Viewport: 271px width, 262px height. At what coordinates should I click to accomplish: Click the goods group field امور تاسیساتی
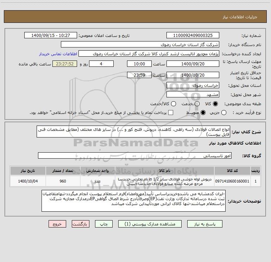[x=135, y=155]
